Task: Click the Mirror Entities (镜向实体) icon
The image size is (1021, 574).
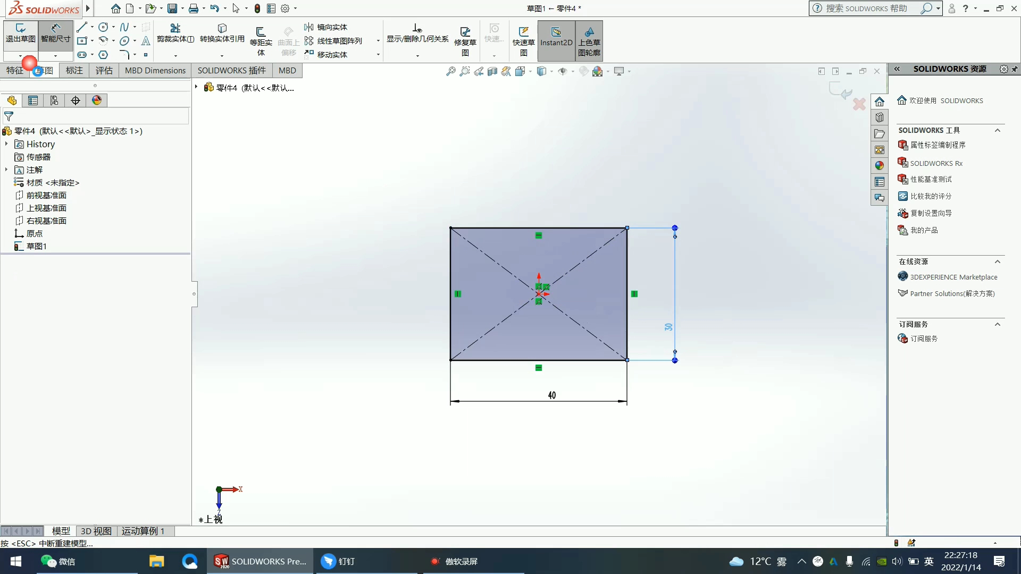Action: 309,27
